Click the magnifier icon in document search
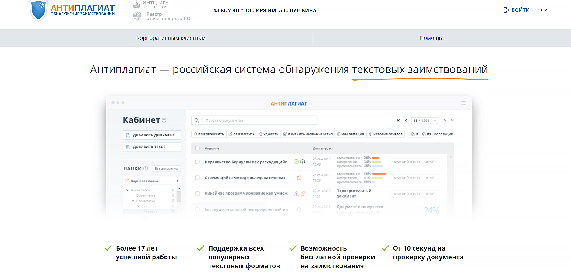571x277 pixels. pyautogui.click(x=197, y=121)
